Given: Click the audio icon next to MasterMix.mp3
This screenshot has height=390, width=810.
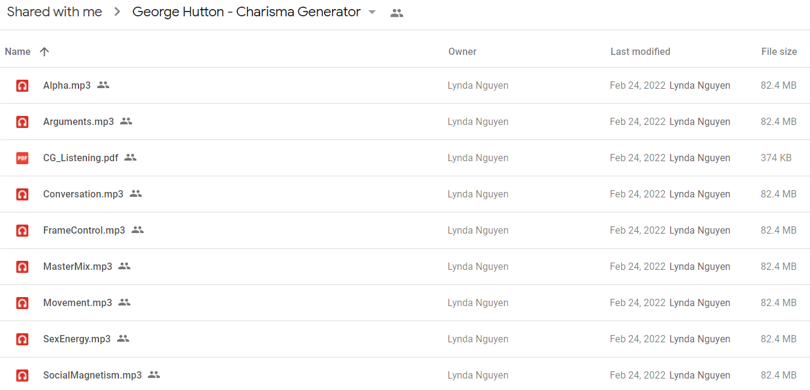Looking at the screenshot, I should click(x=22, y=267).
